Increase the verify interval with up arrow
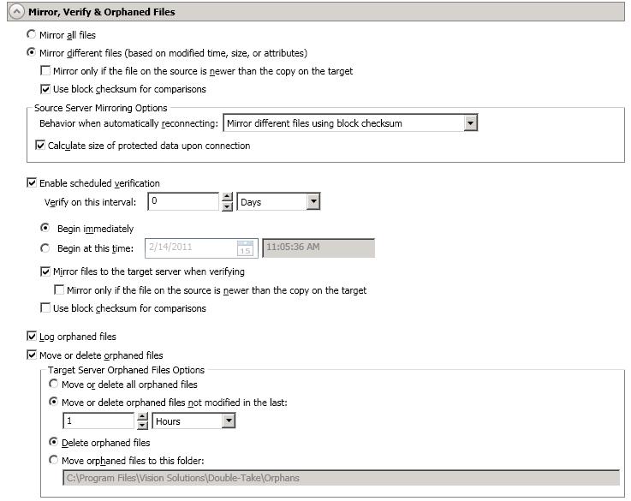This screenshot has width=631, height=501. 227,198
